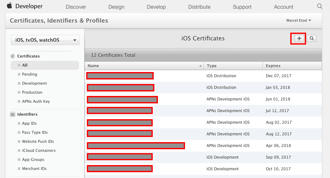Click the Certificates sidebar heading
This screenshot has height=178, width=330.
point(28,56)
